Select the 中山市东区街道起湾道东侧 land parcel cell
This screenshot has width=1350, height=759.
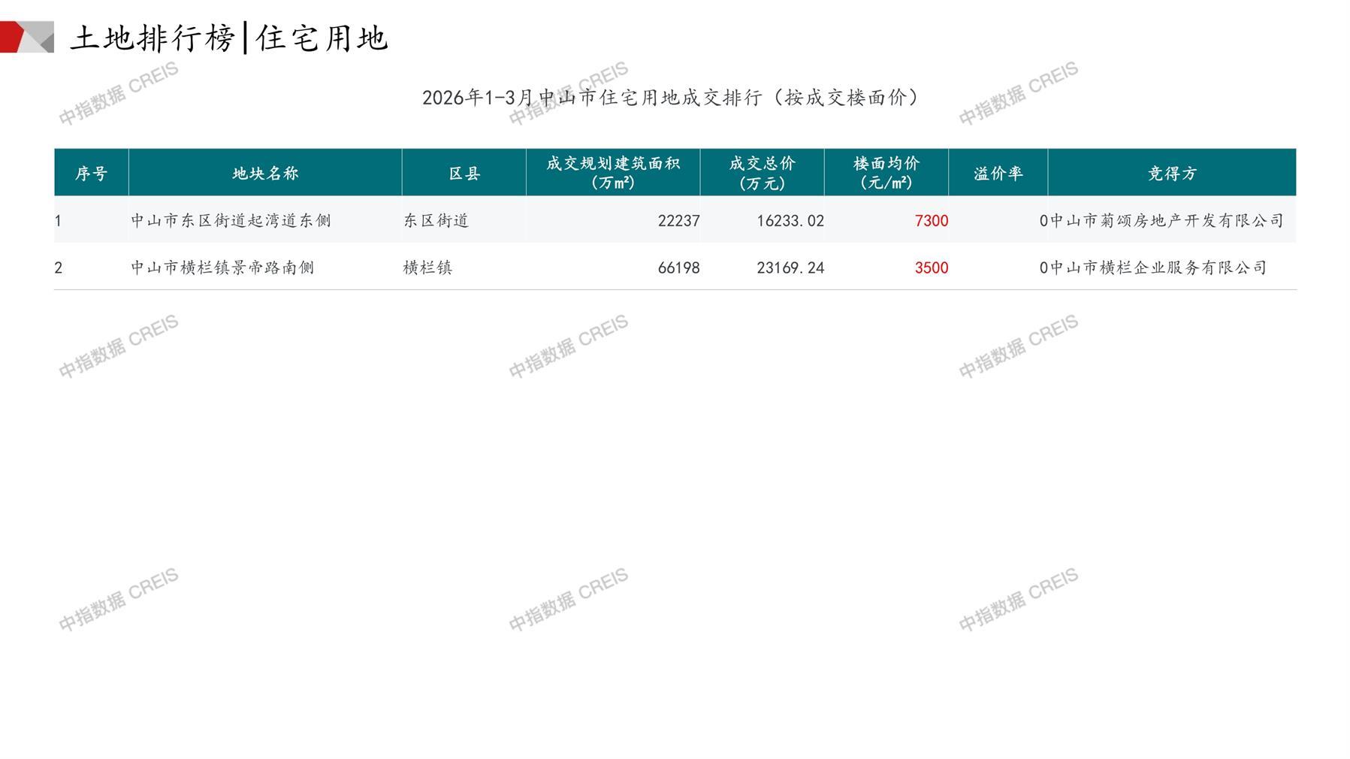point(231,220)
